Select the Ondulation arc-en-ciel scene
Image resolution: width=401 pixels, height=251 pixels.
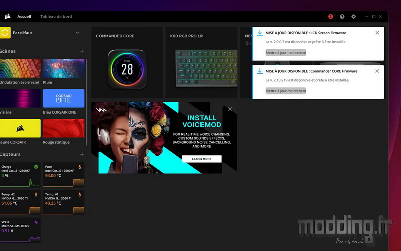click(20, 69)
